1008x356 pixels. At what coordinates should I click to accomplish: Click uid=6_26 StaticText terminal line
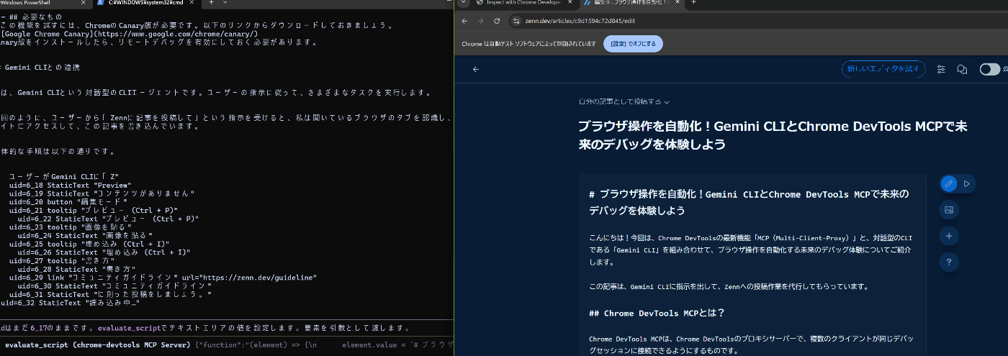click(104, 252)
